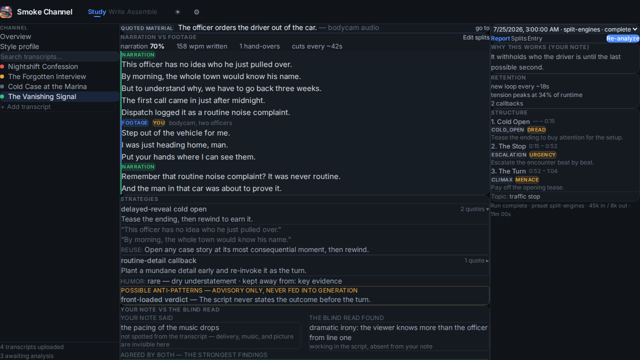Focus the Search transcripts field
640x360 pixels.
[60, 56]
